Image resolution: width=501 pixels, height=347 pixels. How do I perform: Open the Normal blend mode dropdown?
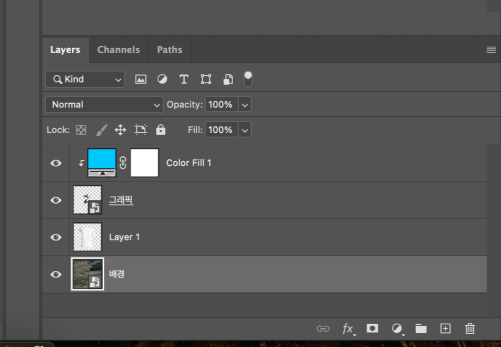pos(104,104)
